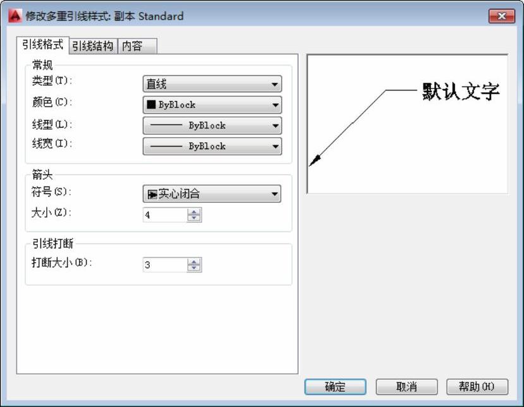Open the 线宽 ByBlock dropdown
524x407 pixels.
[x=212, y=146]
